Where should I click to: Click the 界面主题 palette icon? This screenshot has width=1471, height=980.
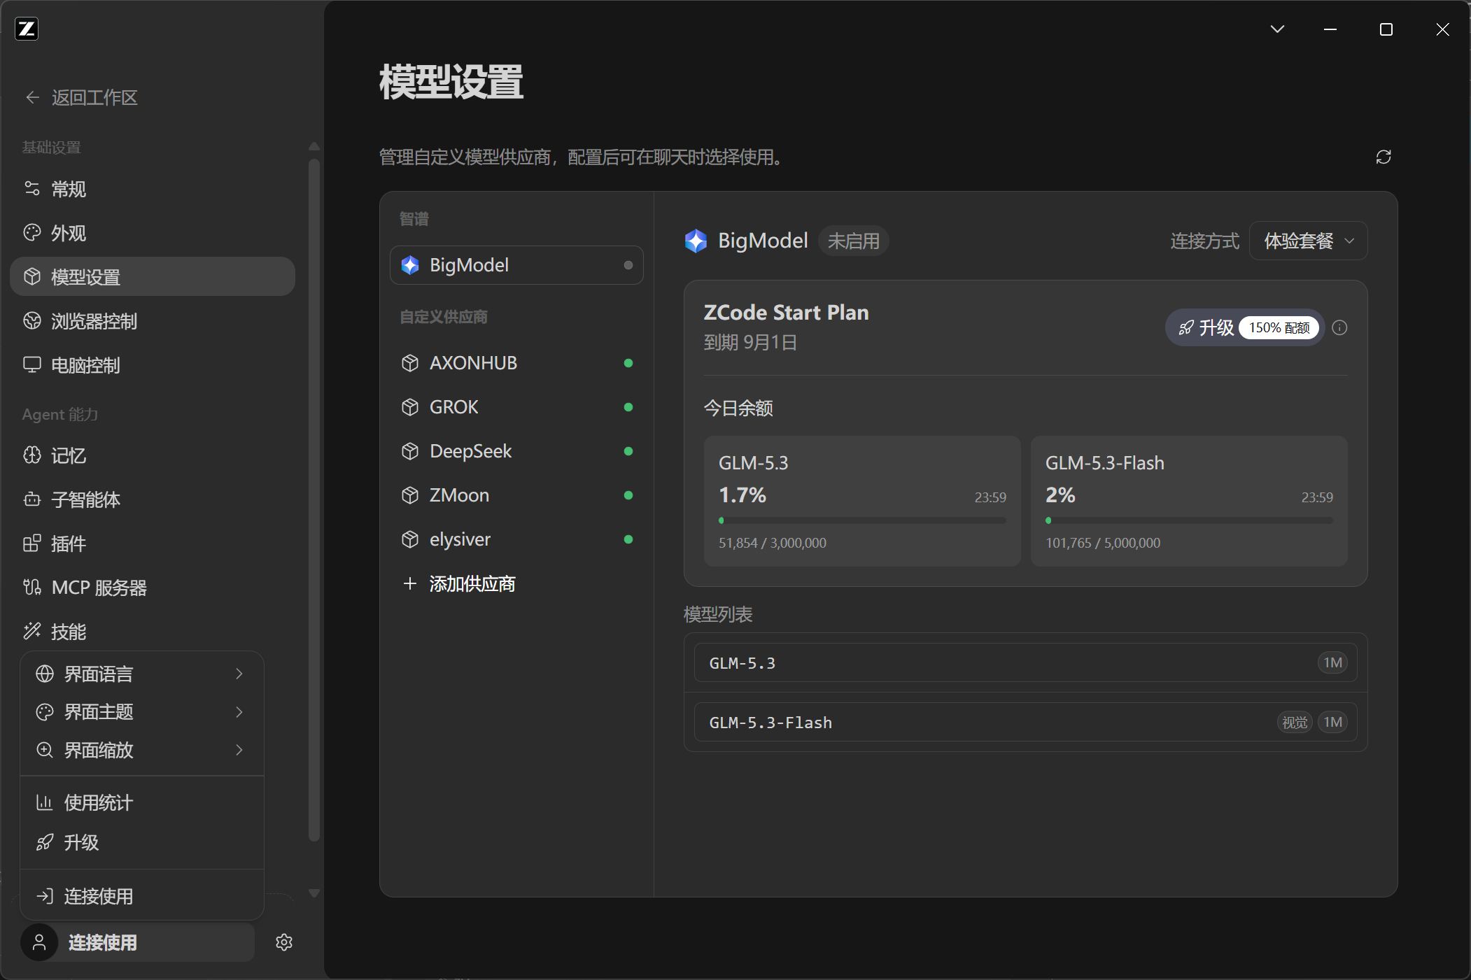point(45,712)
